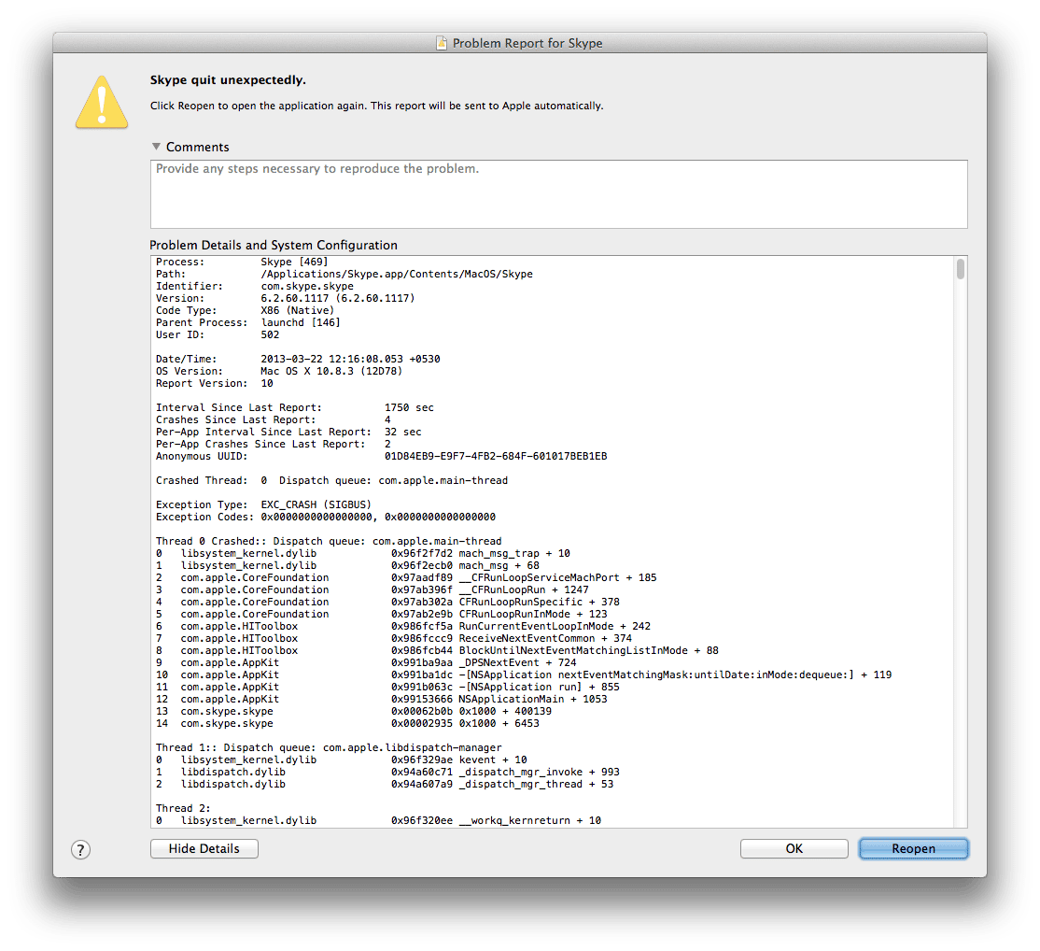Click Hide Details button
This screenshot has width=1040, height=951.
tap(204, 848)
